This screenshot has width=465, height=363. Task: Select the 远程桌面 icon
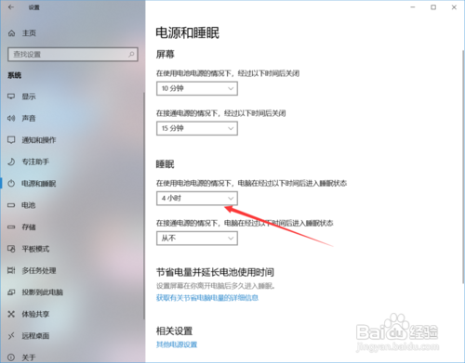coord(11,336)
